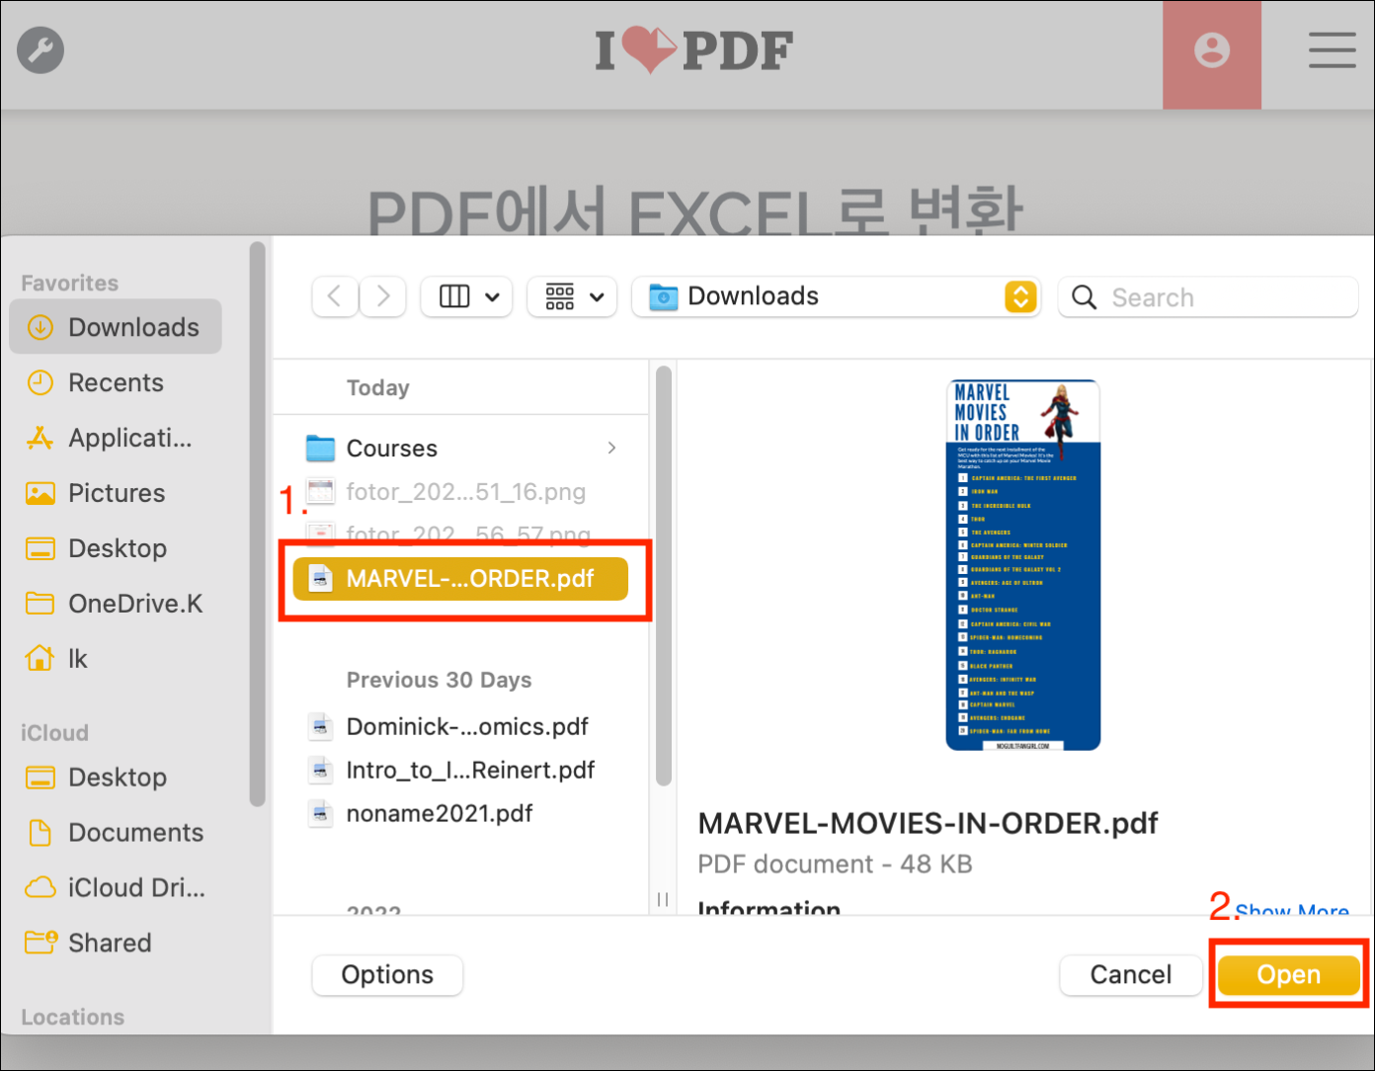Click the Marvel Movies preview thumbnail
This screenshot has height=1071, width=1375.
tap(1023, 563)
